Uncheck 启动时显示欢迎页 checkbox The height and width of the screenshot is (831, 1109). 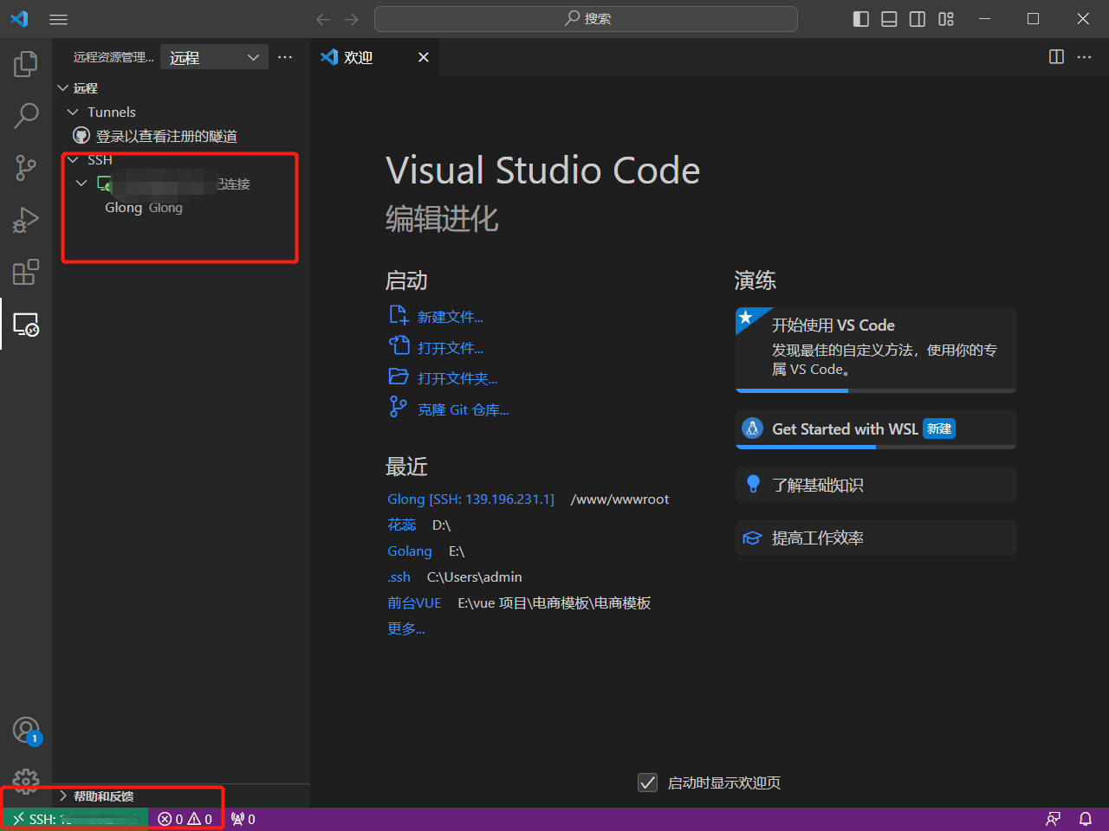click(647, 783)
